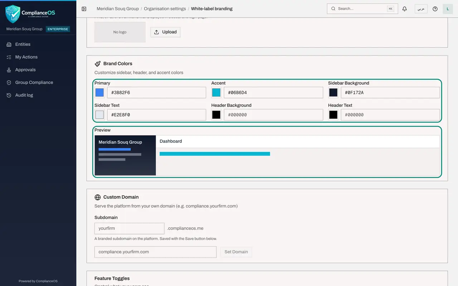
Task: Click the compliance.yourfirm.com custom domain field
Action: [x=155, y=252]
